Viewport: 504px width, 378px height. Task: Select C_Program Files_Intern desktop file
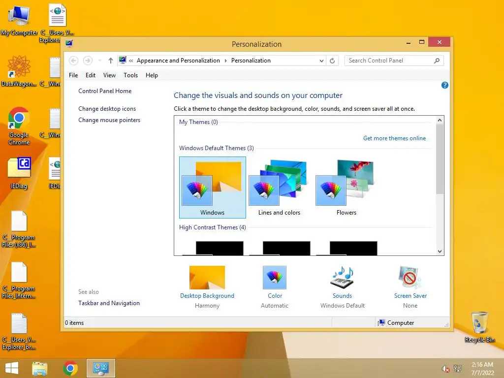[19, 280]
